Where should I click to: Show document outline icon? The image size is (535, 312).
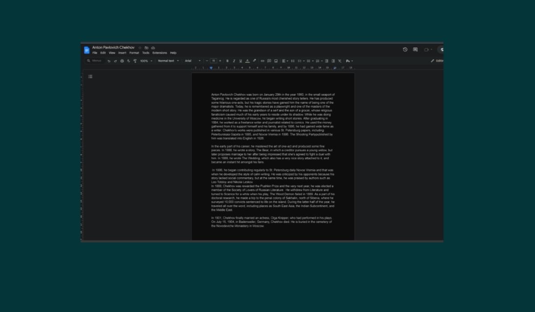90,77
